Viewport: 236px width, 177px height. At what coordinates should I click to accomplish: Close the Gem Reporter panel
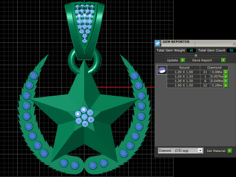(x=235, y=43)
